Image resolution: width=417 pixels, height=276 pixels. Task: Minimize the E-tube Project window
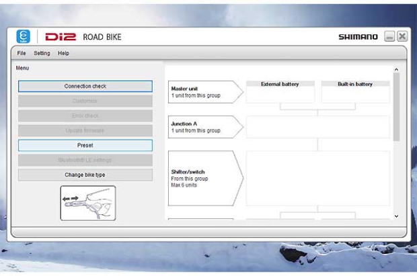point(389,37)
